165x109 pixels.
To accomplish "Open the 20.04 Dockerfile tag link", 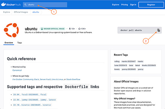I will coord(16,95).
